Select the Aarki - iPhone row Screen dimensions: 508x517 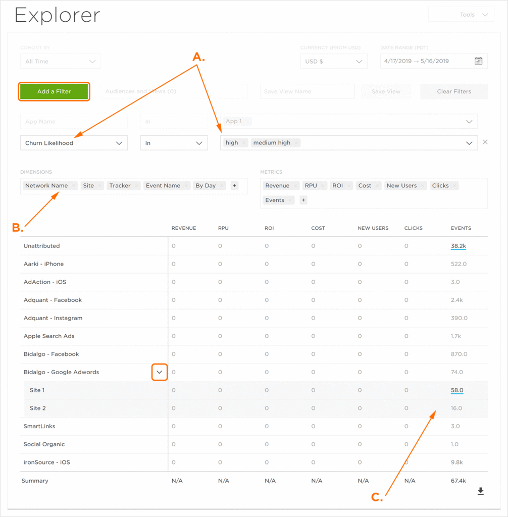[x=254, y=264]
